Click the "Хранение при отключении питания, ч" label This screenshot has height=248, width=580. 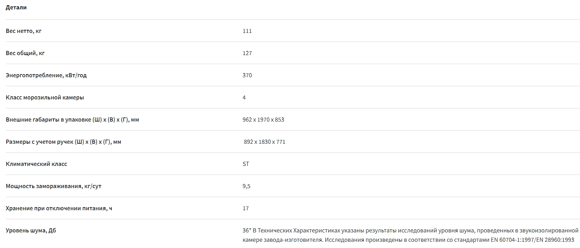[59, 209]
